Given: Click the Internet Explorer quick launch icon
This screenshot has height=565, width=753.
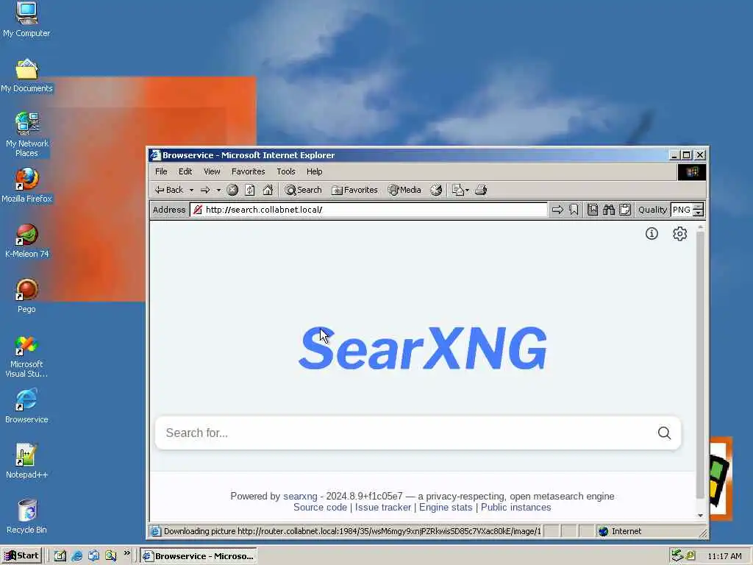Looking at the screenshot, I should (x=76, y=556).
